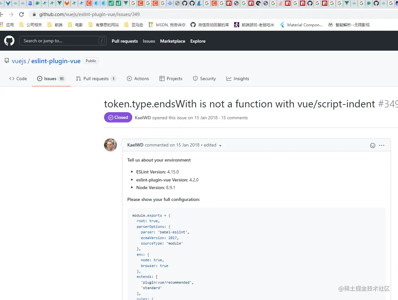Open the eslint-plugin-vue repository link
The height and width of the screenshot is (300, 398).
click(x=56, y=61)
